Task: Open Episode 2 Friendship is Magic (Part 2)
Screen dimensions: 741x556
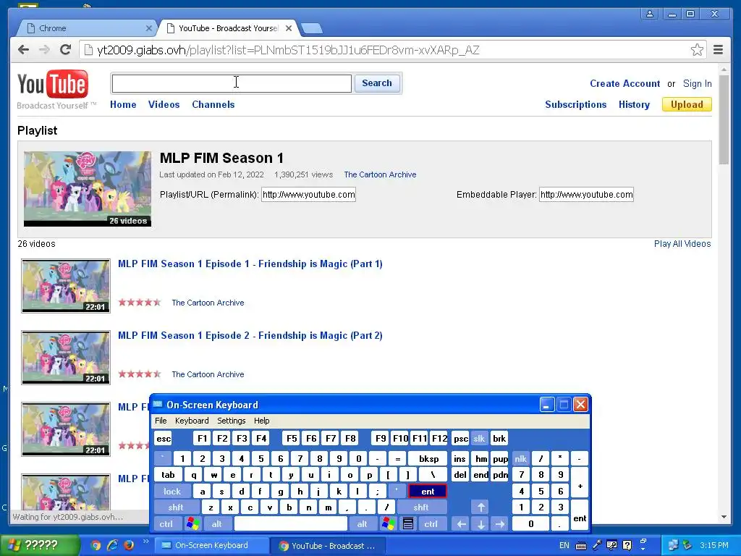Action: [250, 335]
